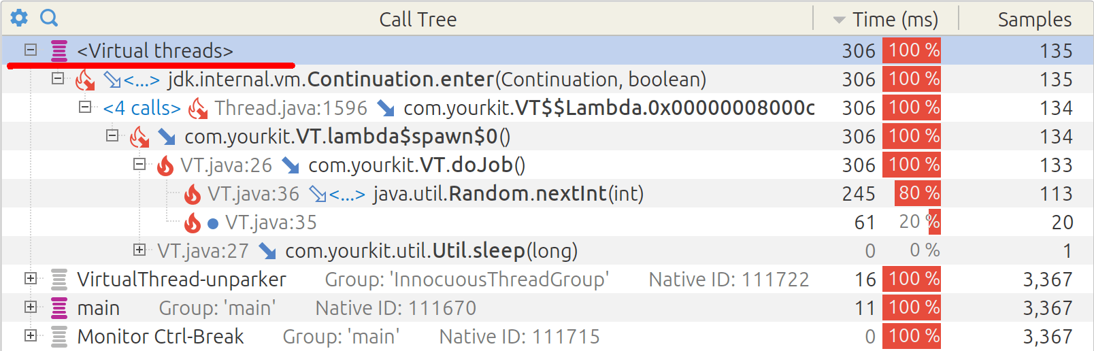Image resolution: width=1094 pixels, height=351 pixels.
Task: Open the call tree settings gear
Action: [x=19, y=18]
